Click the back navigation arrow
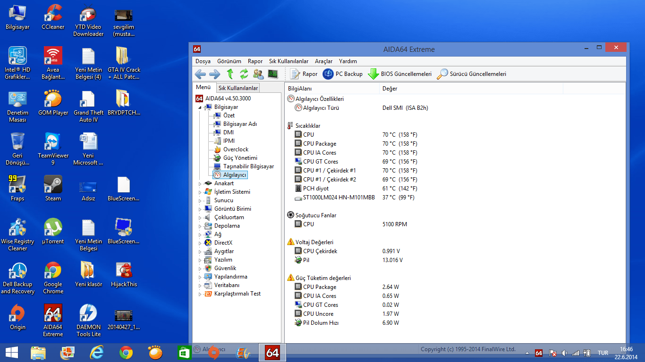 (200, 74)
